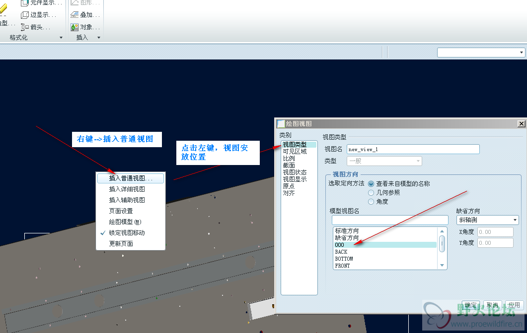The width and height of the screenshot is (527, 333).
Task: Click the 确定 button
Action: click(x=471, y=305)
